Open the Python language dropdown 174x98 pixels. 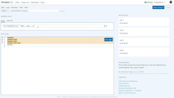click(5, 11)
